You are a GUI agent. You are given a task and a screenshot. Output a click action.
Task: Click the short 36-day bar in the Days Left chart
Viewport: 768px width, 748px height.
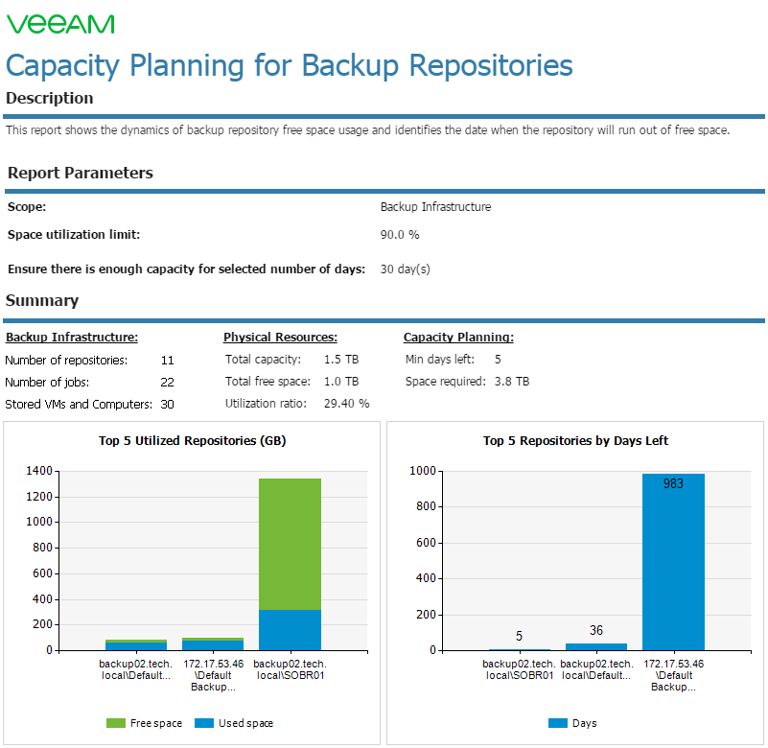tap(596, 647)
